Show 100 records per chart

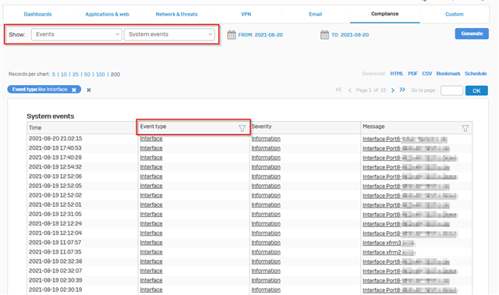(101, 74)
